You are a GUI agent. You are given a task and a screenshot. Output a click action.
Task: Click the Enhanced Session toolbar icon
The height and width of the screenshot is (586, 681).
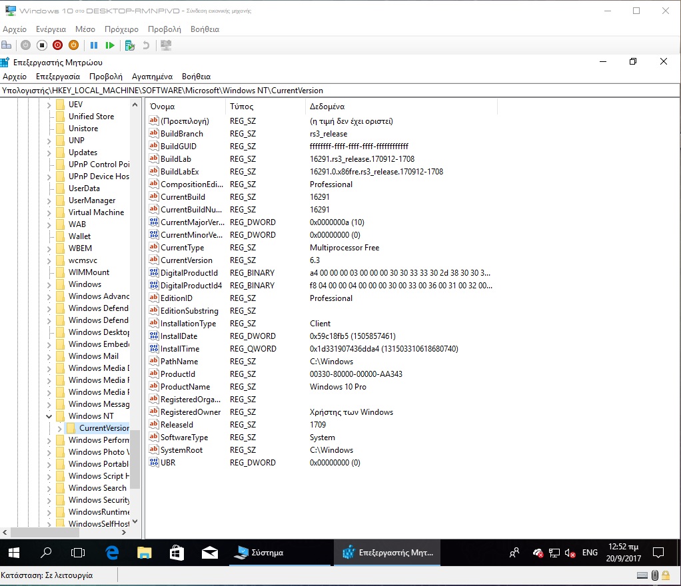click(x=166, y=45)
